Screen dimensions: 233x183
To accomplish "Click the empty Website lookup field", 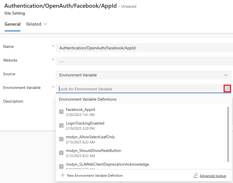I will point(144,62).
